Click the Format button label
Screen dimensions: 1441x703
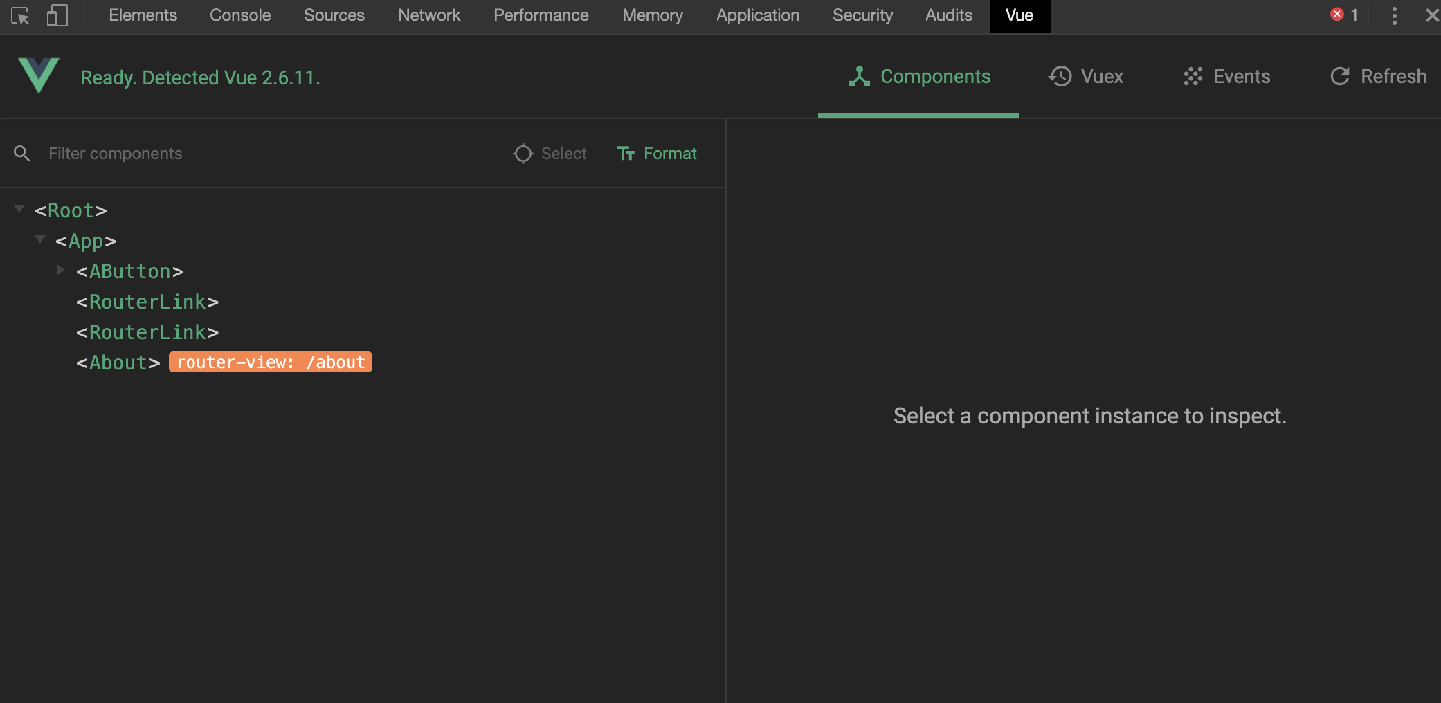[670, 154]
